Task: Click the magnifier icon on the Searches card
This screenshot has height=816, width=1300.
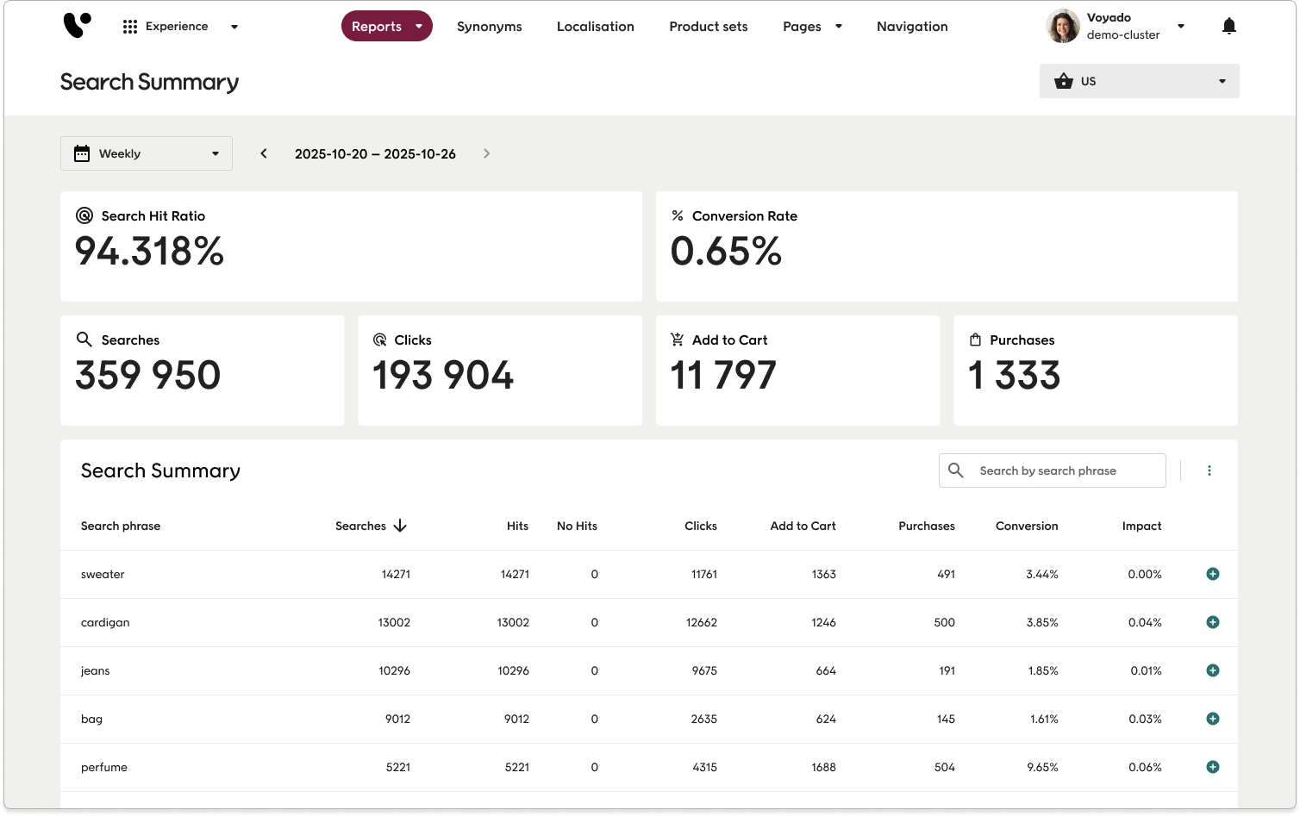Action: [84, 339]
